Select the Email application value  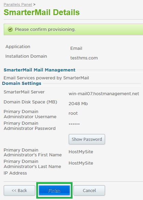(x=76, y=48)
